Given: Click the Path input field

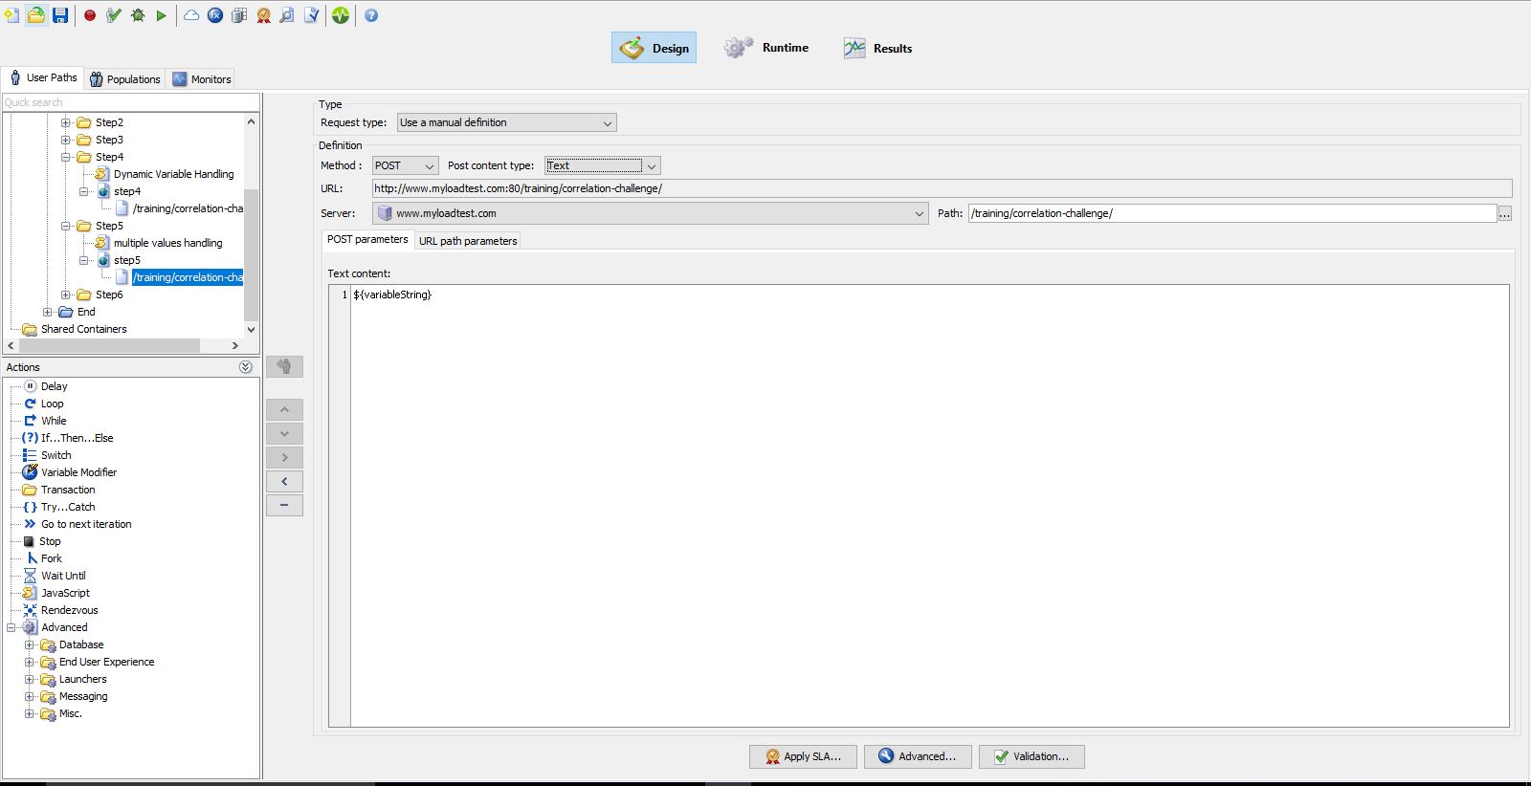Looking at the screenshot, I should coord(1232,213).
